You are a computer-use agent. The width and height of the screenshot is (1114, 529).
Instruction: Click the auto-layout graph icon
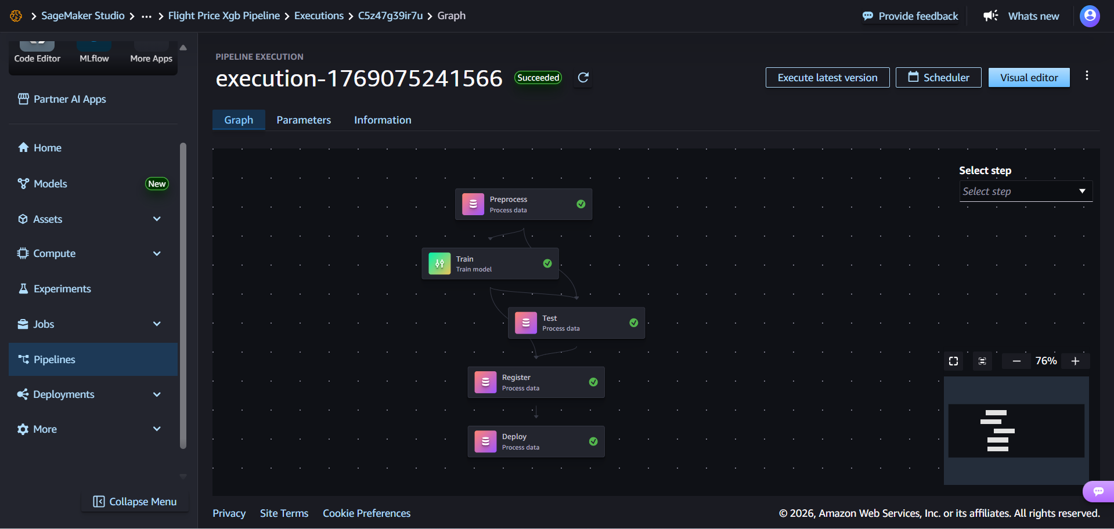click(982, 361)
